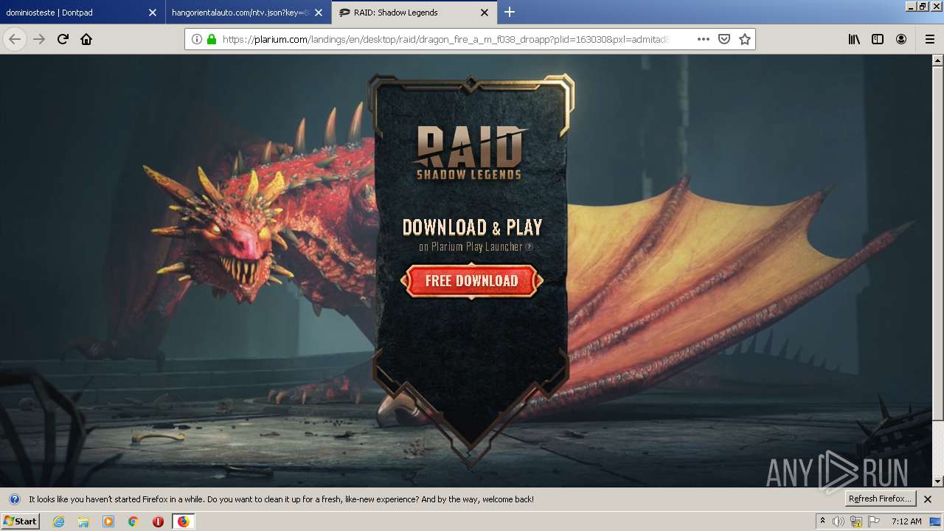The height and width of the screenshot is (531, 944).
Task: Open the Firefox account menu
Action: coord(901,39)
